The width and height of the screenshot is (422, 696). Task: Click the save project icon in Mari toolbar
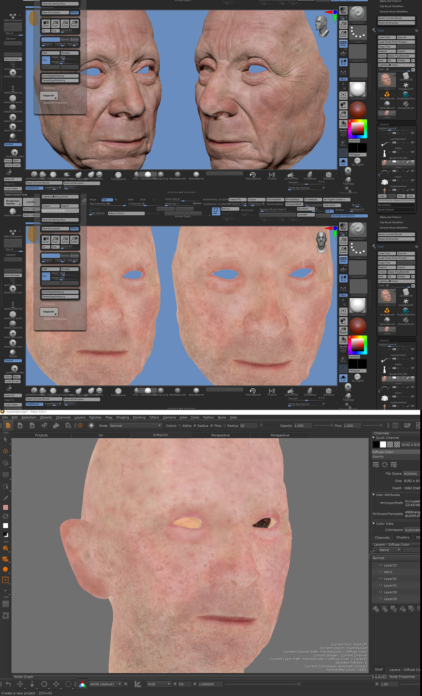click(32, 426)
